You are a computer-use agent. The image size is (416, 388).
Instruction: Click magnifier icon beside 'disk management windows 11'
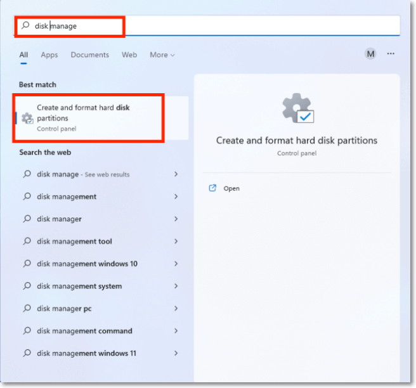tap(27, 353)
